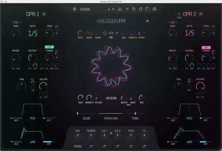Enable MONO mode

point(78,146)
